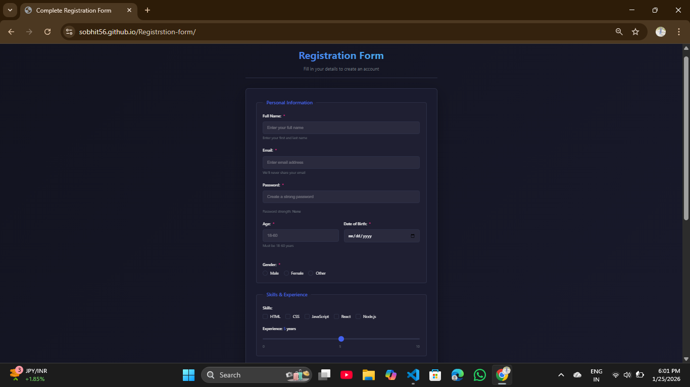The height and width of the screenshot is (387, 690).
Task: Click the Full Name input field
Action: tap(341, 127)
